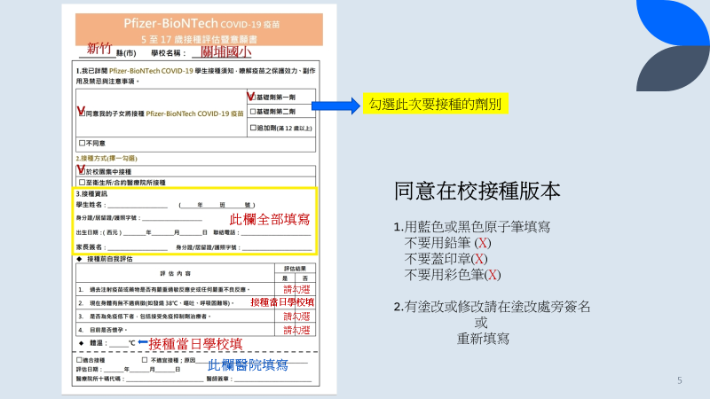Click assessment item 3 about 免疫低下
The image size is (710, 399).
tap(145, 317)
